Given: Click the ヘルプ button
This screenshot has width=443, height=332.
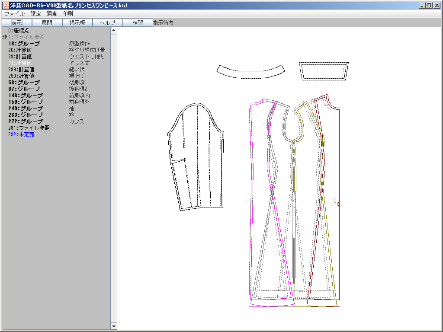Looking at the screenshot, I should (107, 22).
